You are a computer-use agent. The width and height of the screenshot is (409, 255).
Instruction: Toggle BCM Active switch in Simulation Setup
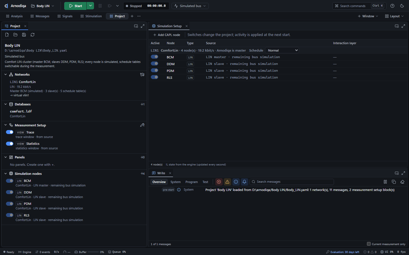coord(155,57)
